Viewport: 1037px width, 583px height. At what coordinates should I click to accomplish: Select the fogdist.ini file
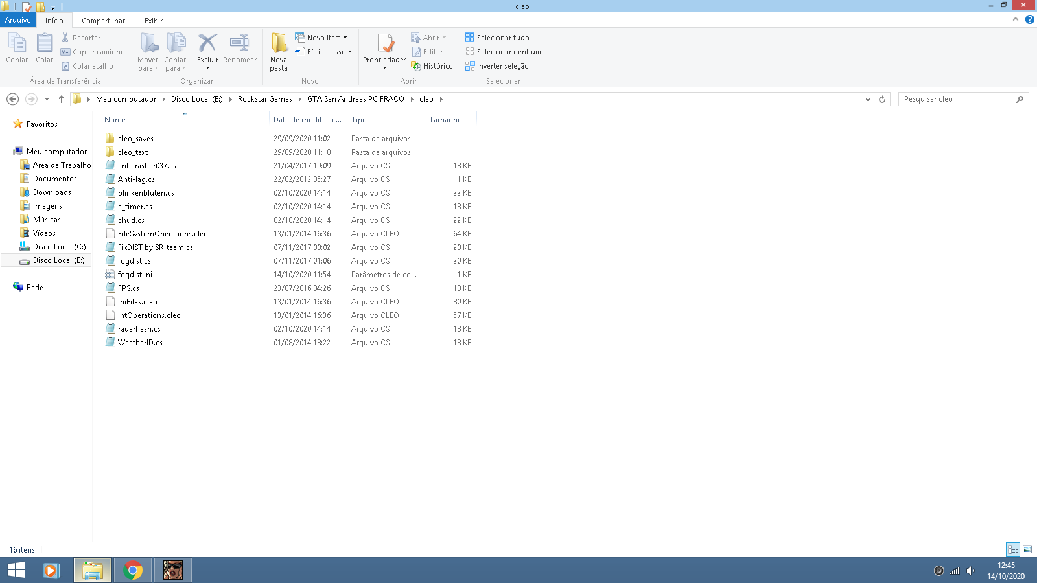[135, 275]
